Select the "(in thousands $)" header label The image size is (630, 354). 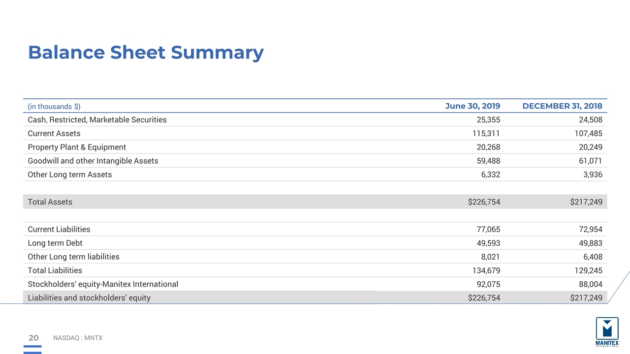click(54, 106)
